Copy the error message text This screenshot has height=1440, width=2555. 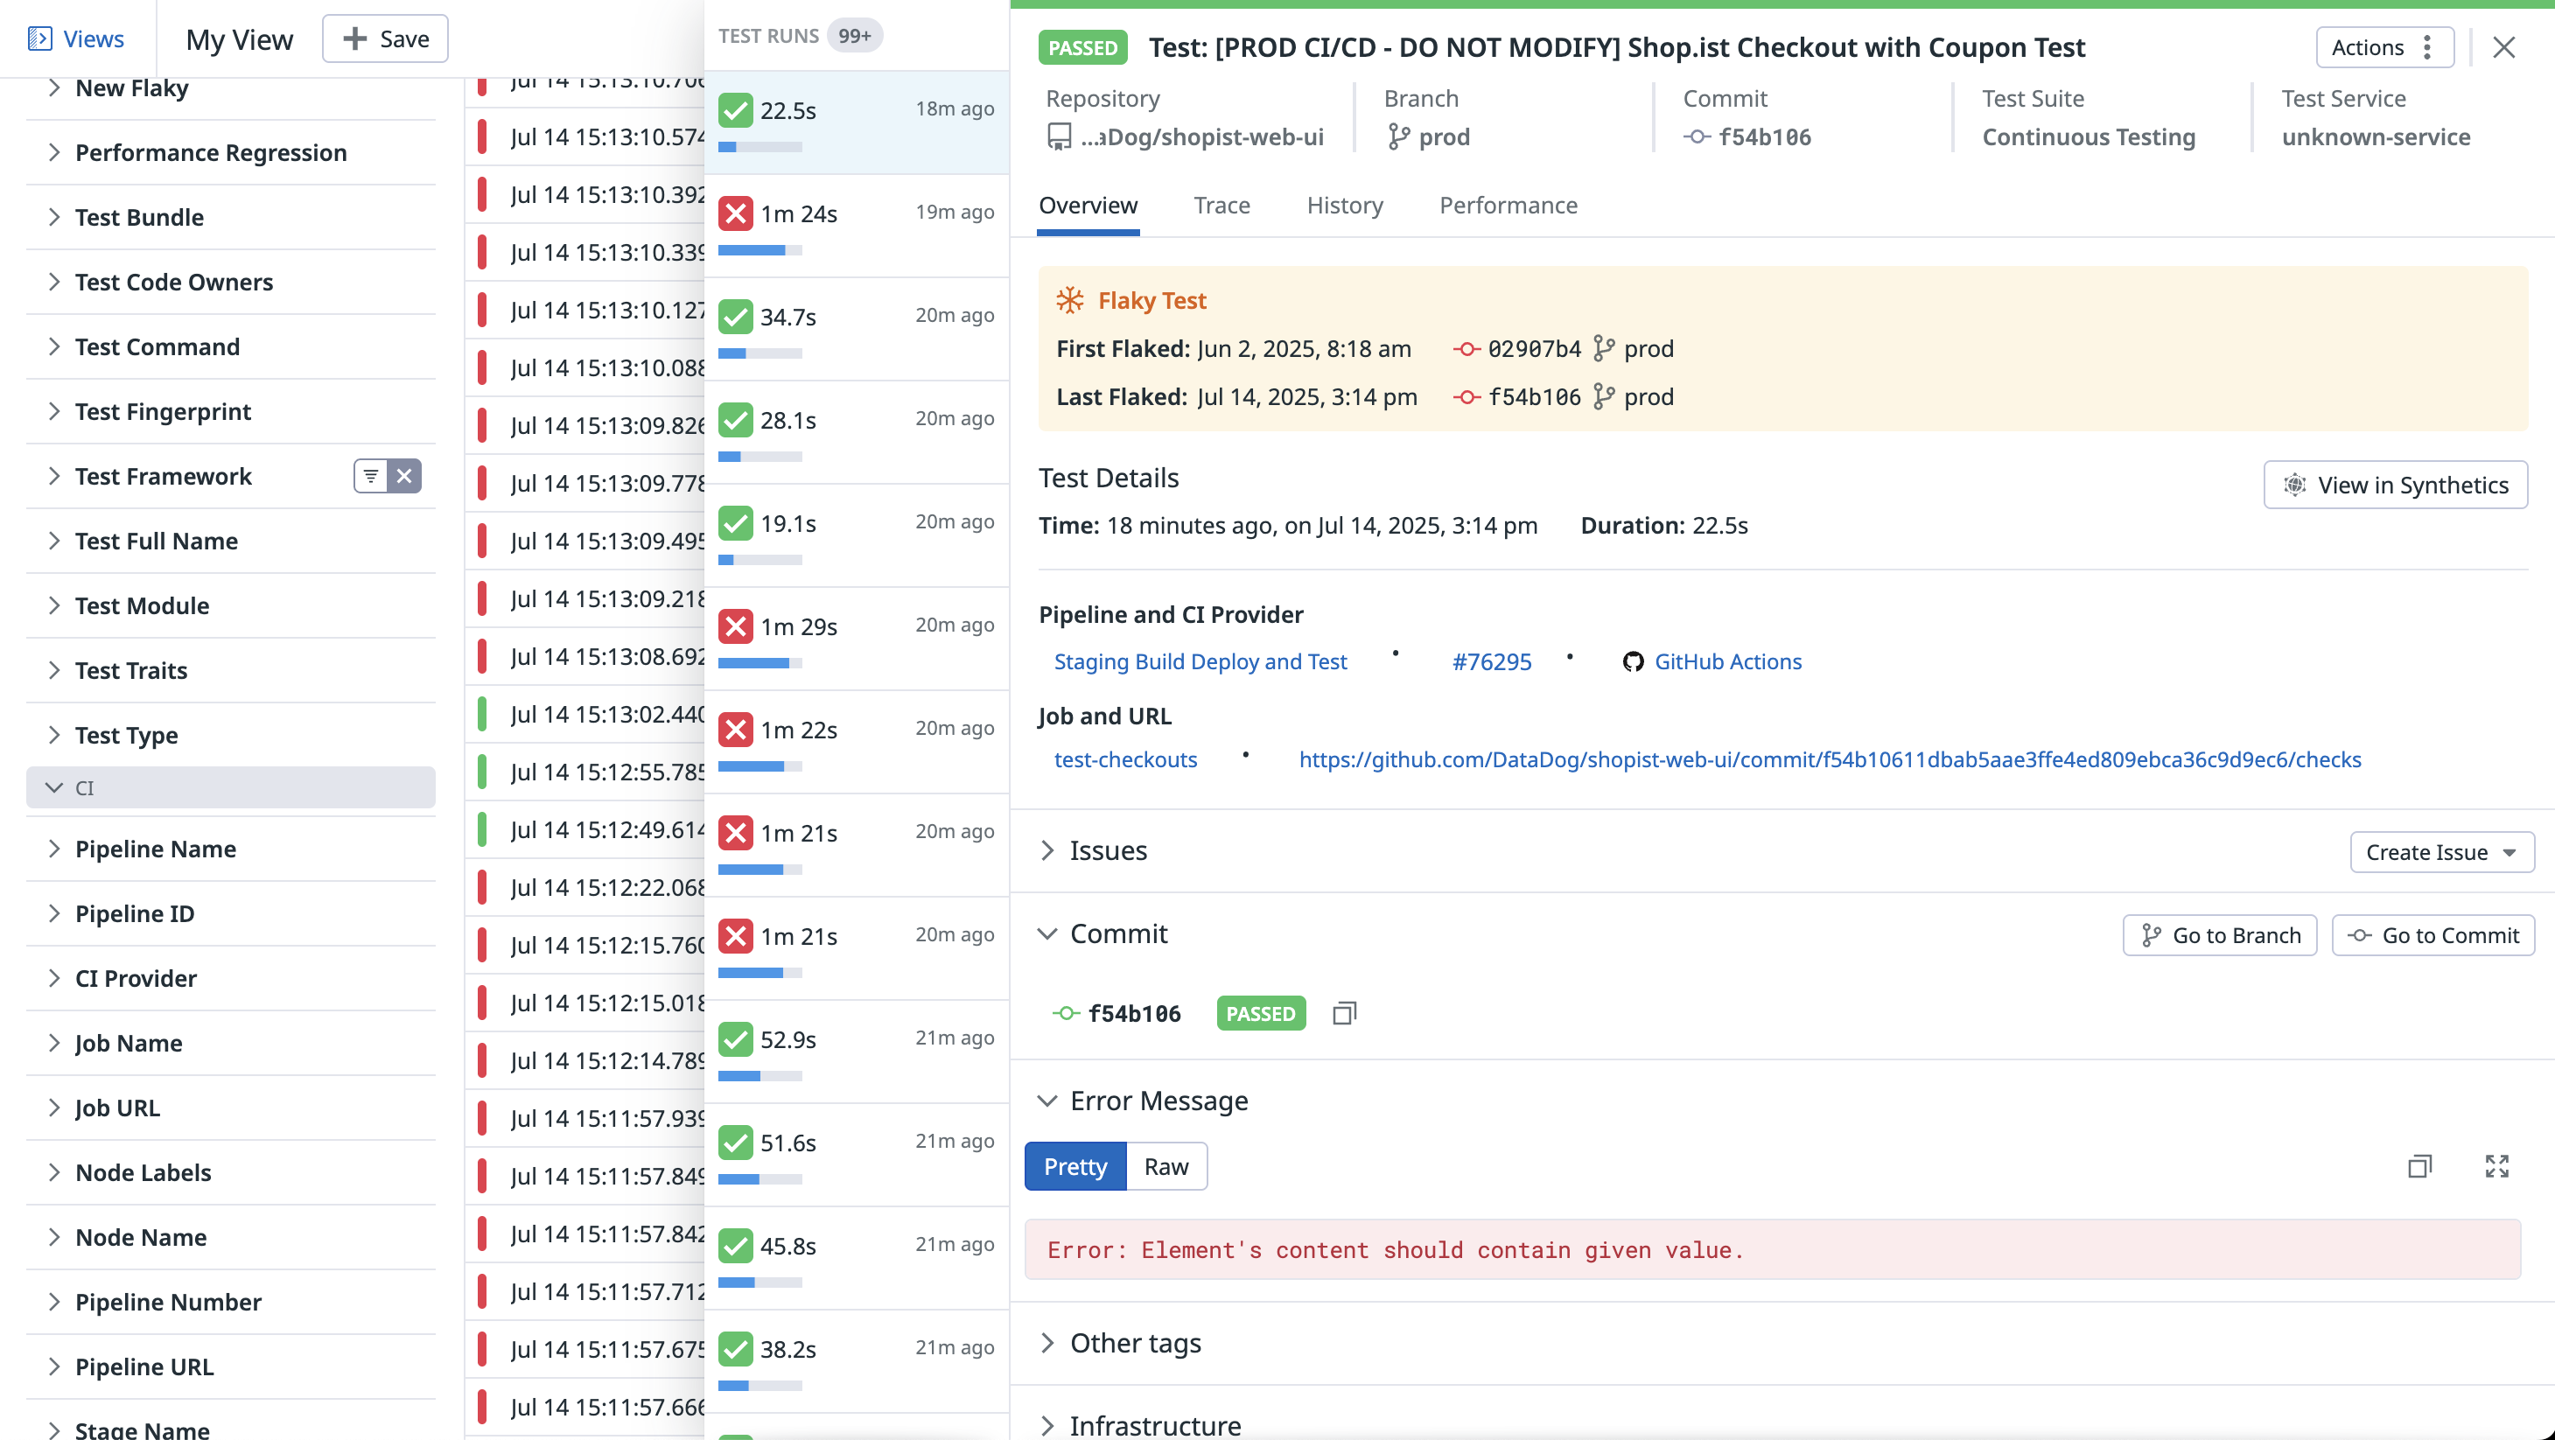click(2419, 1166)
